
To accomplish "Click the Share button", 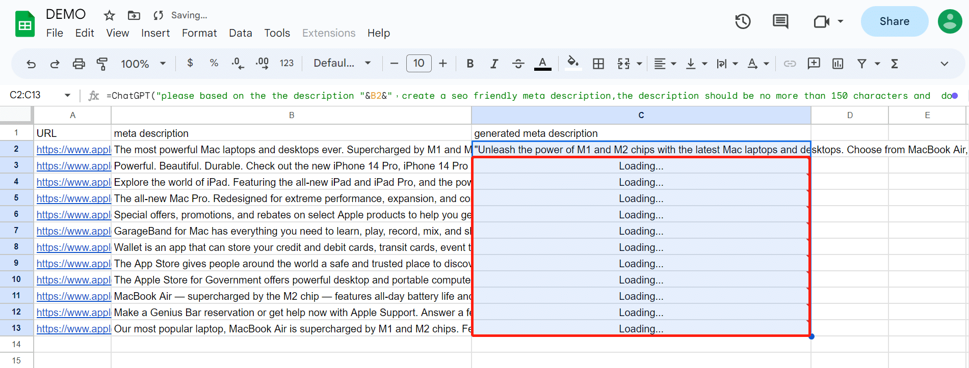I will 894,21.
